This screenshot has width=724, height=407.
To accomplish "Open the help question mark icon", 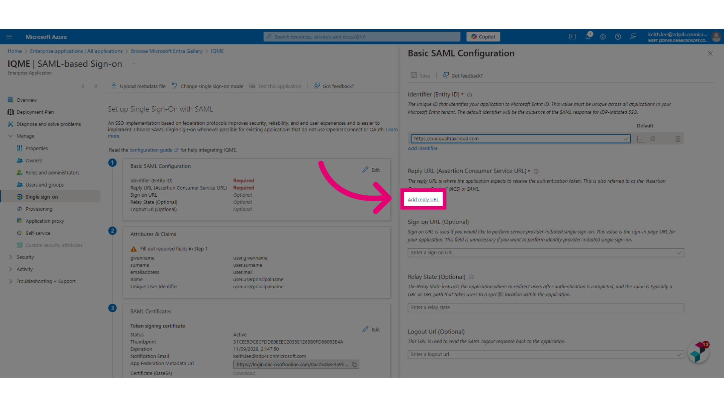I will pos(618,37).
